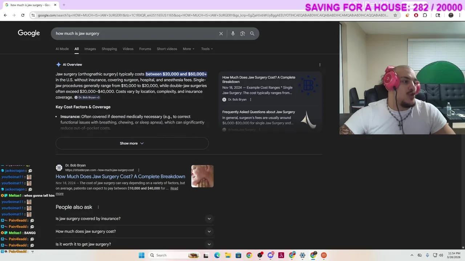The width and height of the screenshot is (465, 261).
Task: Click chat username 'Meltas1' saying BANGG
Action: (15, 233)
